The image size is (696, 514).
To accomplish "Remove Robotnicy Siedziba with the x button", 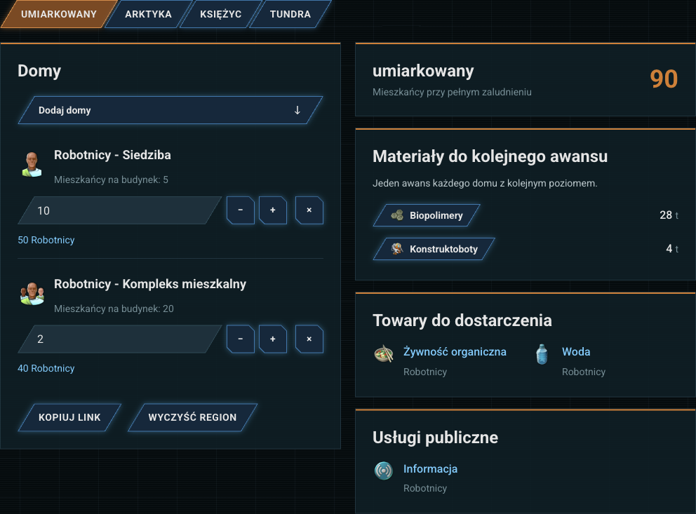I will (309, 210).
